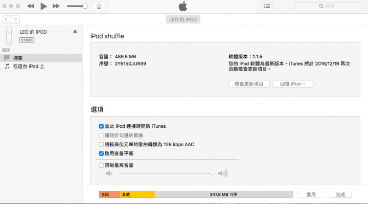Click the rewind previous track button
This screenshot has height=204, width=368.
(31, 6)
